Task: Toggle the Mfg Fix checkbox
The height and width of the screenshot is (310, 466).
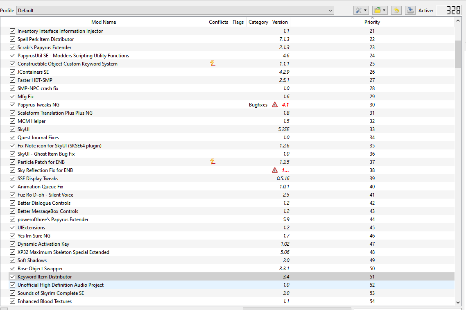Action: [x=12, y=97]
